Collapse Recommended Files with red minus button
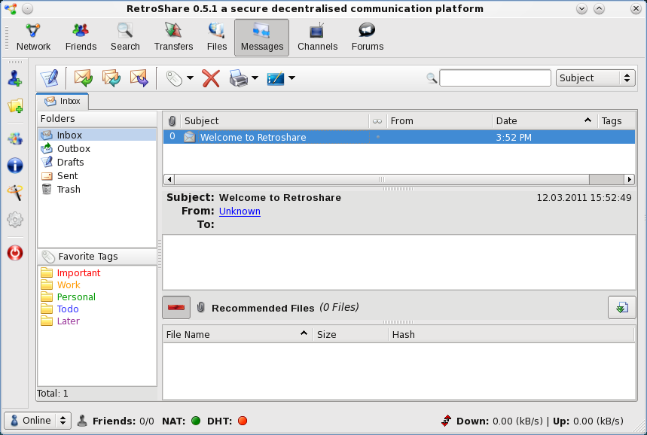This screenshot has width=647, height=435. click(x=176, y=307)
